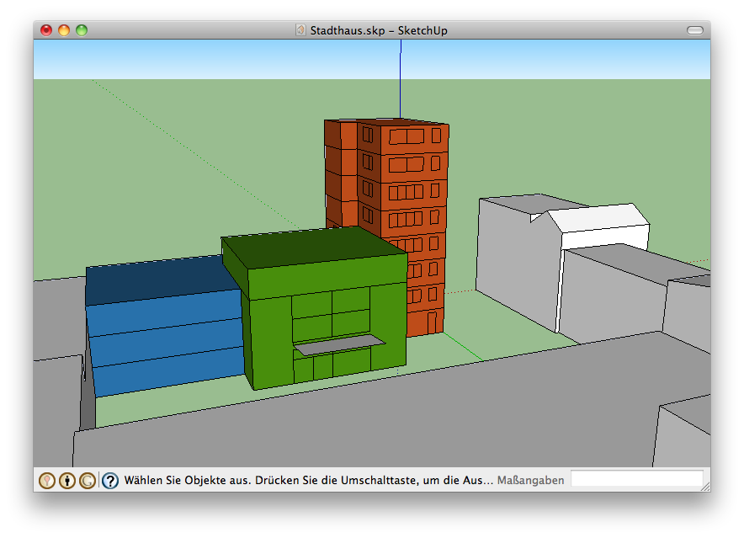
Task: Click the third round status bar icon
Action: pyautogui.click(x=88, y=481)
